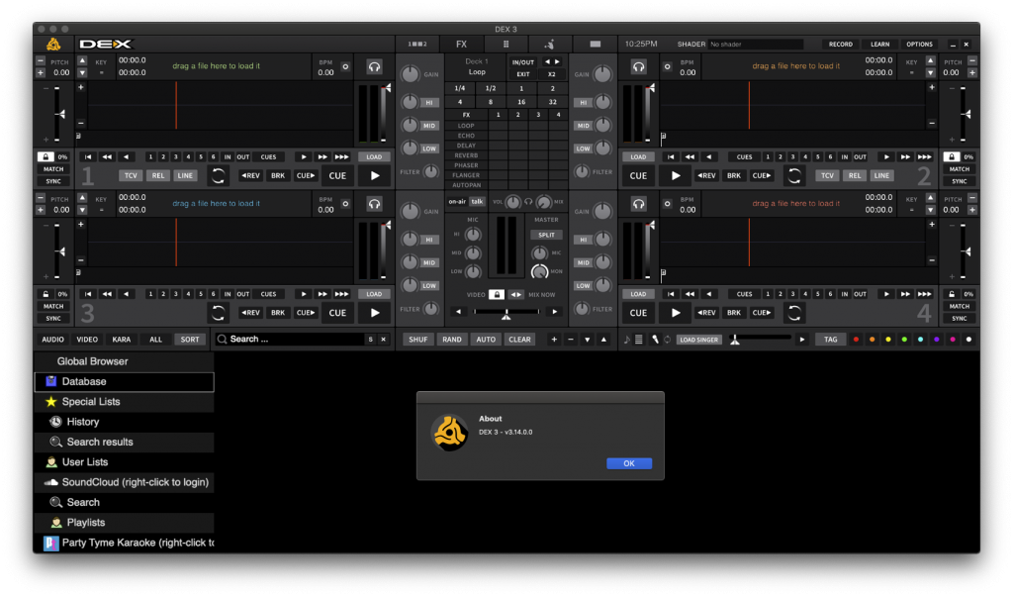Raise deck 1 key with up arrow

tap(82, 60)
